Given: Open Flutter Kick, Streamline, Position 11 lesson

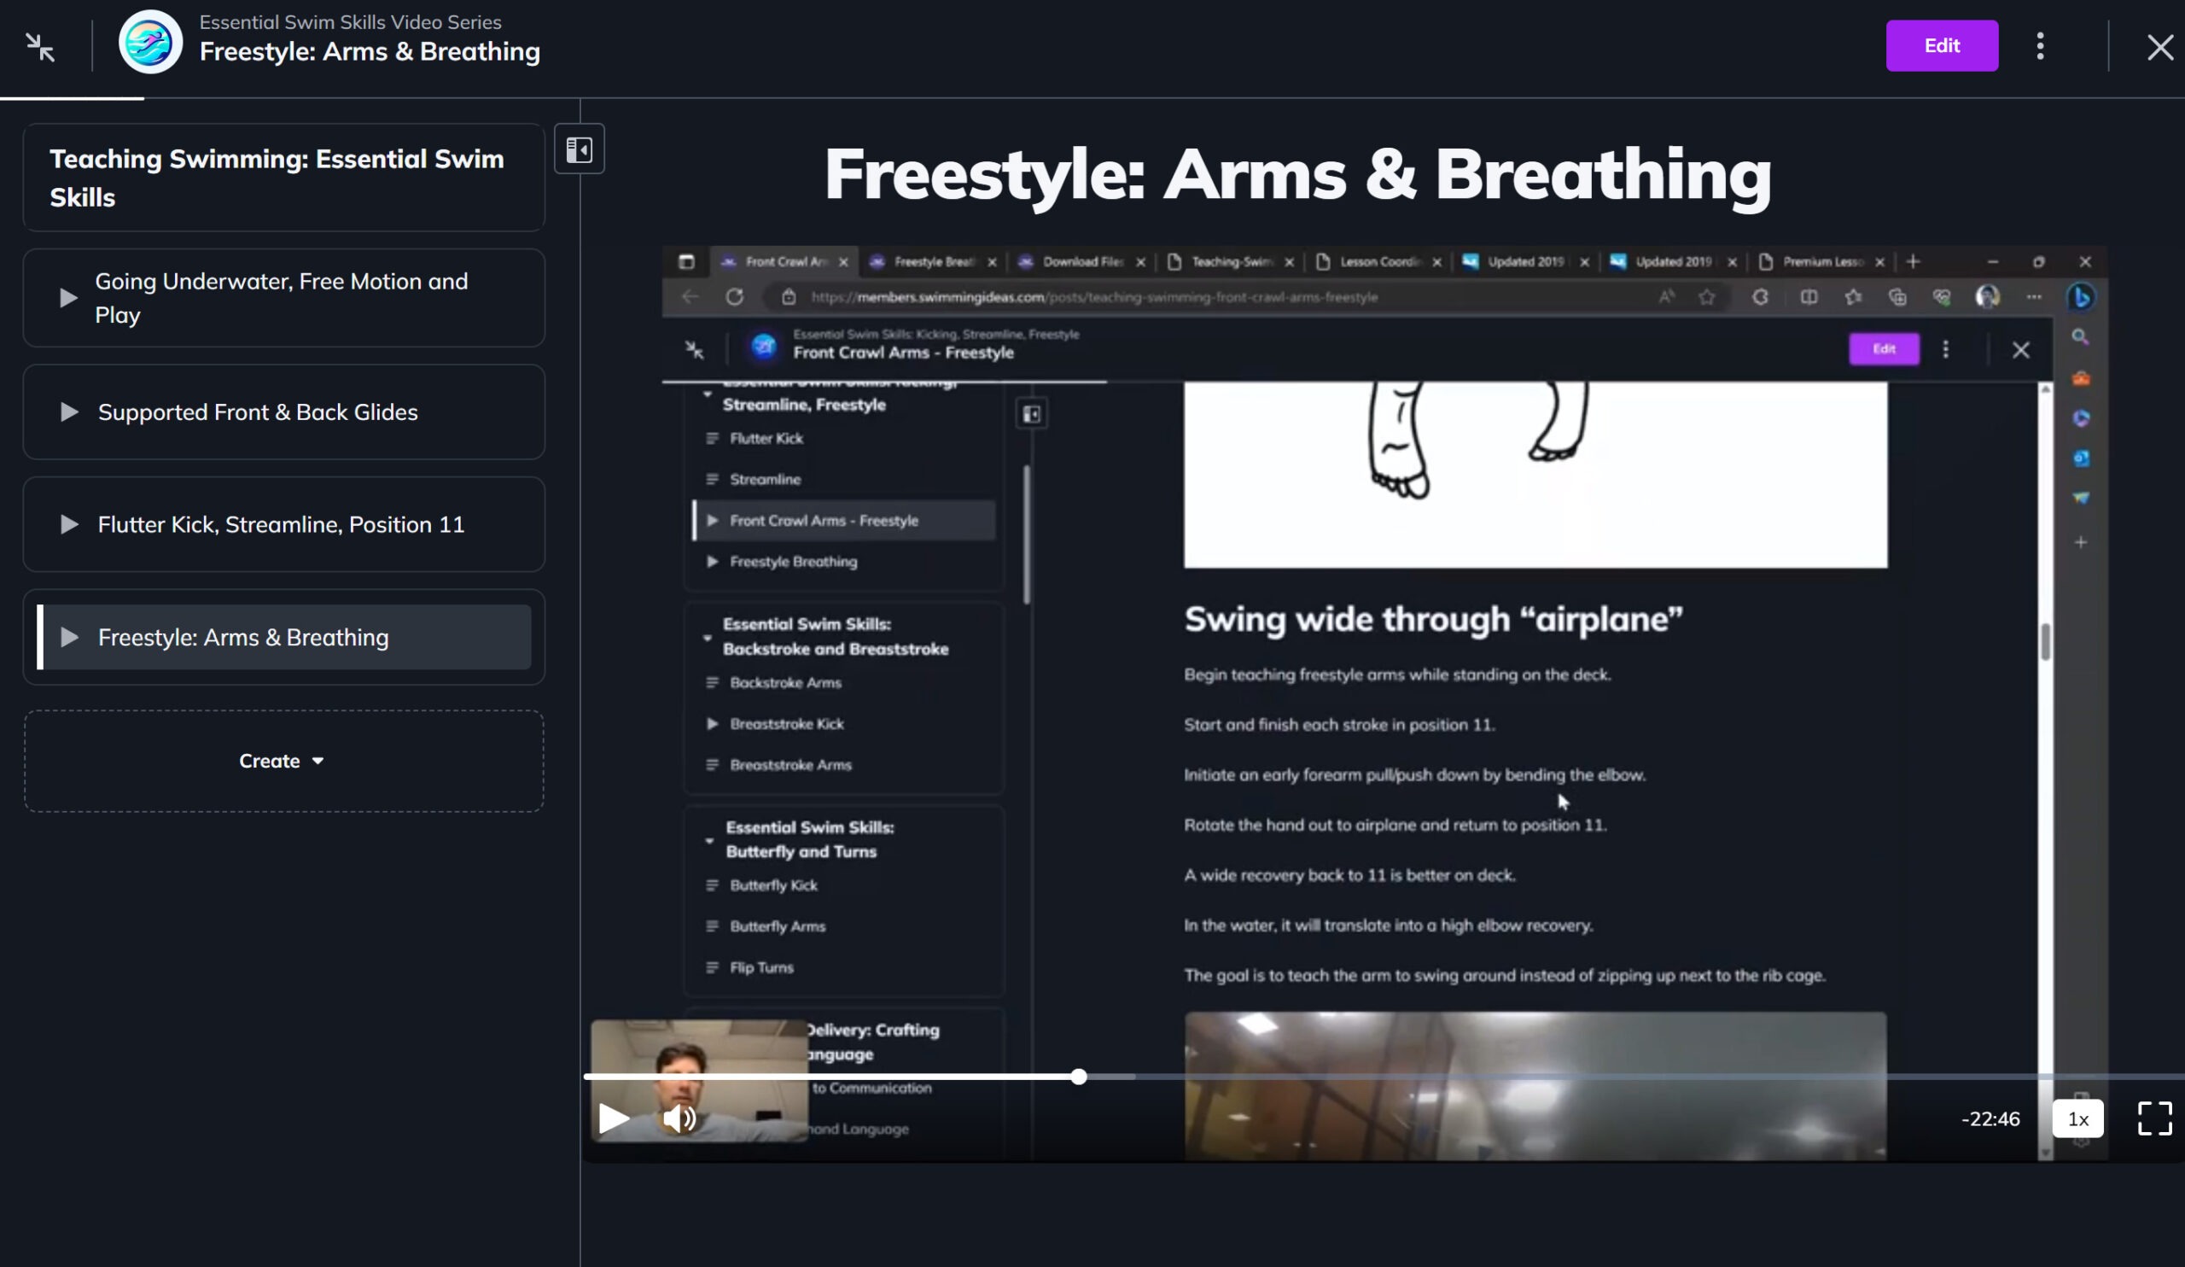Looking at the screenshot, I should click(281, 524).
